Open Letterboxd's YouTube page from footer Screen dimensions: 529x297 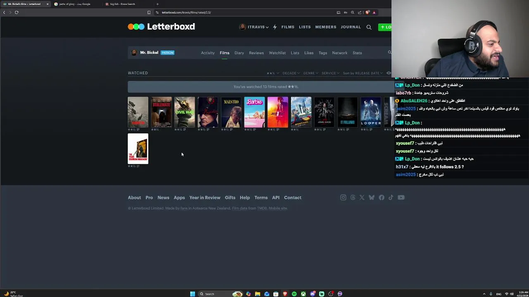(401, 198)
